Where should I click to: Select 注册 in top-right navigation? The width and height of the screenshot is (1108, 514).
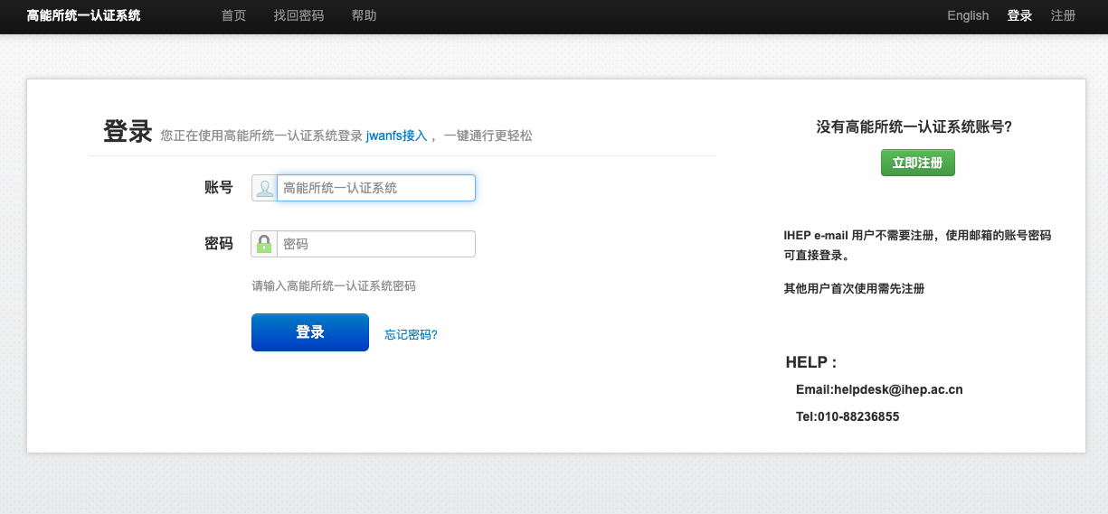1063,15
